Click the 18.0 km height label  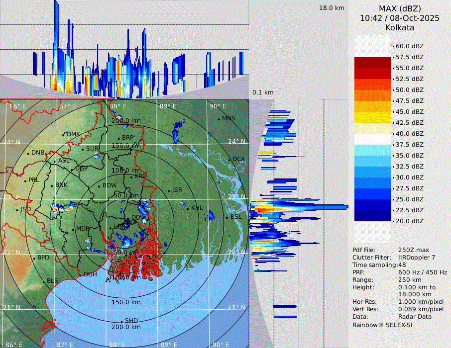(x=332, y=8)
